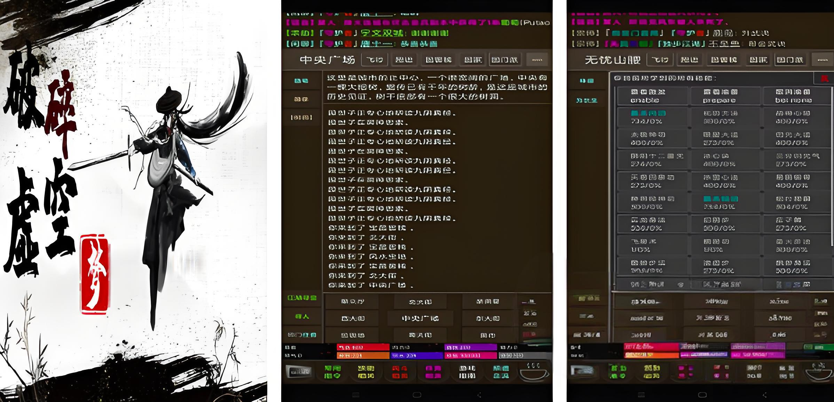Close the skill list dialog with the red button
This screenshot has width=834, height=402.
[824, 79]
